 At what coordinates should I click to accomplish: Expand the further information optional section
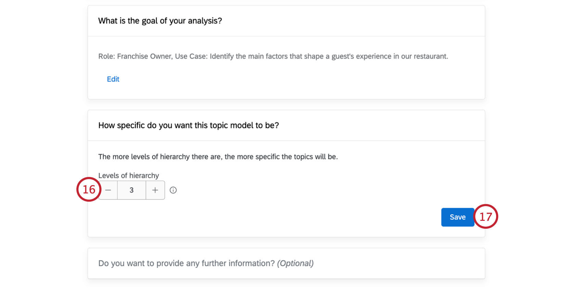pos(205,263)
